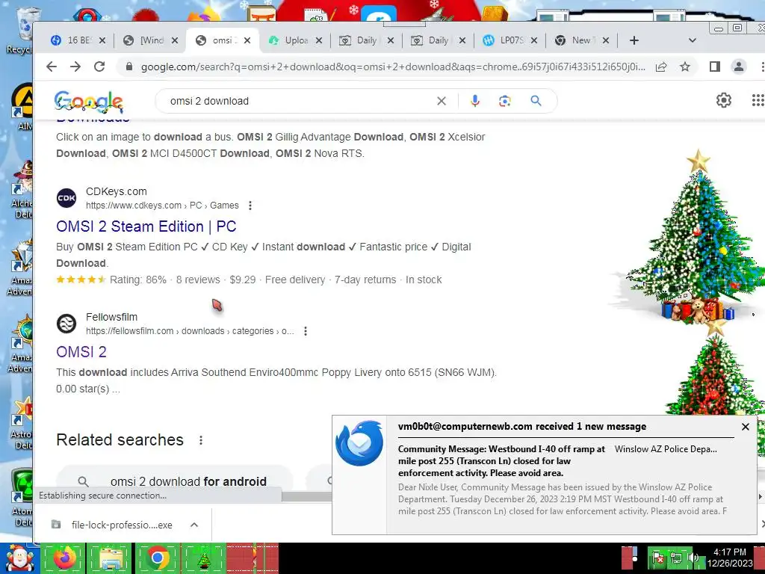
Task: Click the Fellowsfilm site favicon
Action: pos(66,324)
